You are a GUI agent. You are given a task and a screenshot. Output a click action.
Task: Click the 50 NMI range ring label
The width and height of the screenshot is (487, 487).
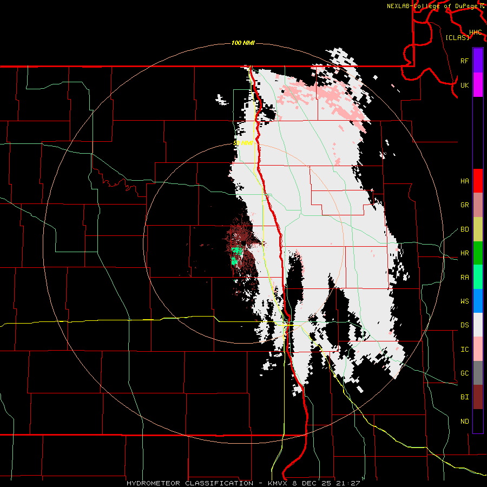pyautogui.click(x=243, y=143)
